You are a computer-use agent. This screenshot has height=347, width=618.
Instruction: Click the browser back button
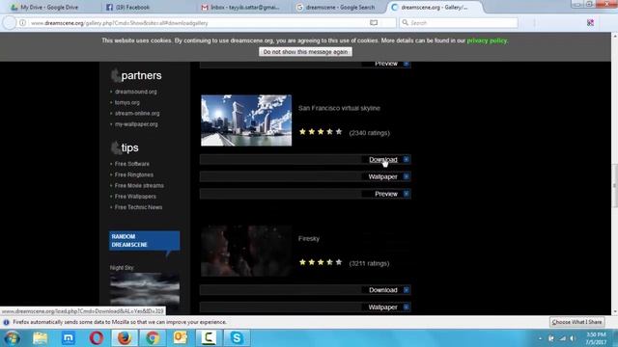click(10, 23)
